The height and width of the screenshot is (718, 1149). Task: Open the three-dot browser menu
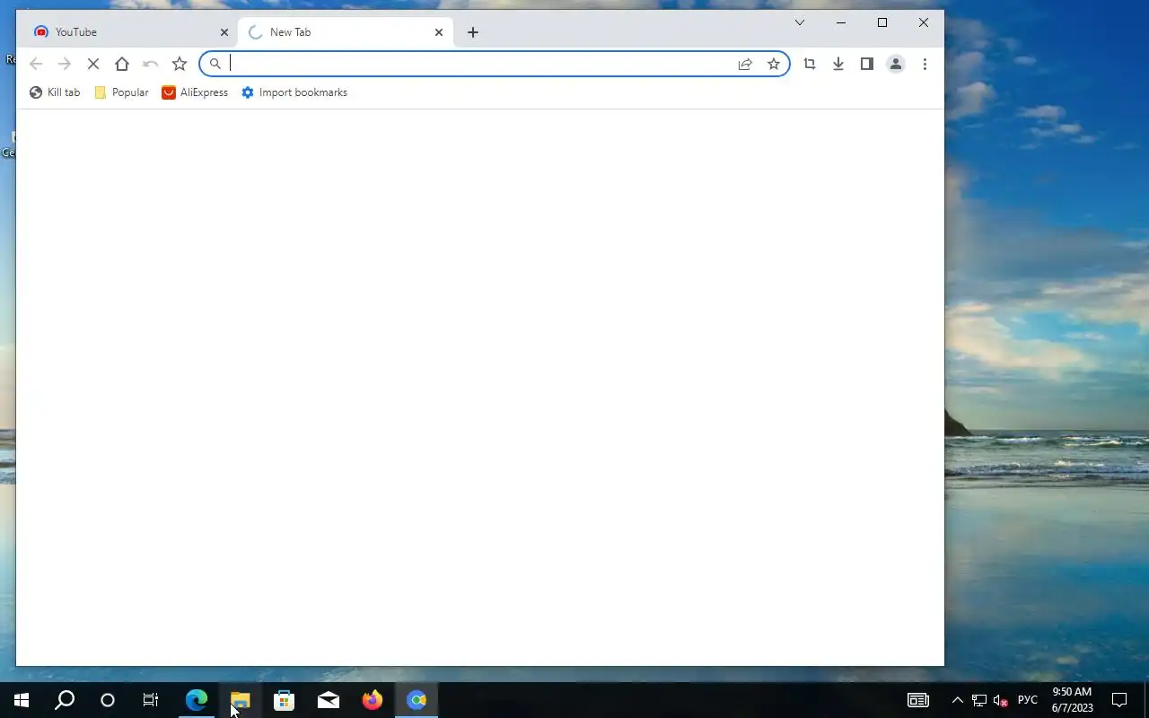[925, 64]
